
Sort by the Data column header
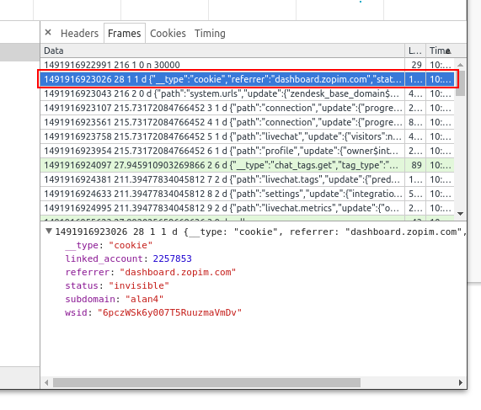point(222,51)
